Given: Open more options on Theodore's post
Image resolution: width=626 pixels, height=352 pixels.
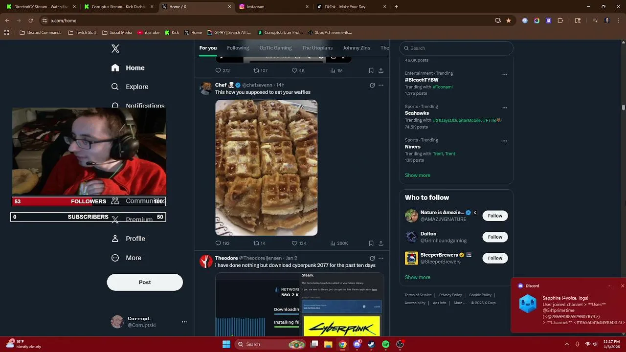Looking at the screenshot, I should (381, 258).
